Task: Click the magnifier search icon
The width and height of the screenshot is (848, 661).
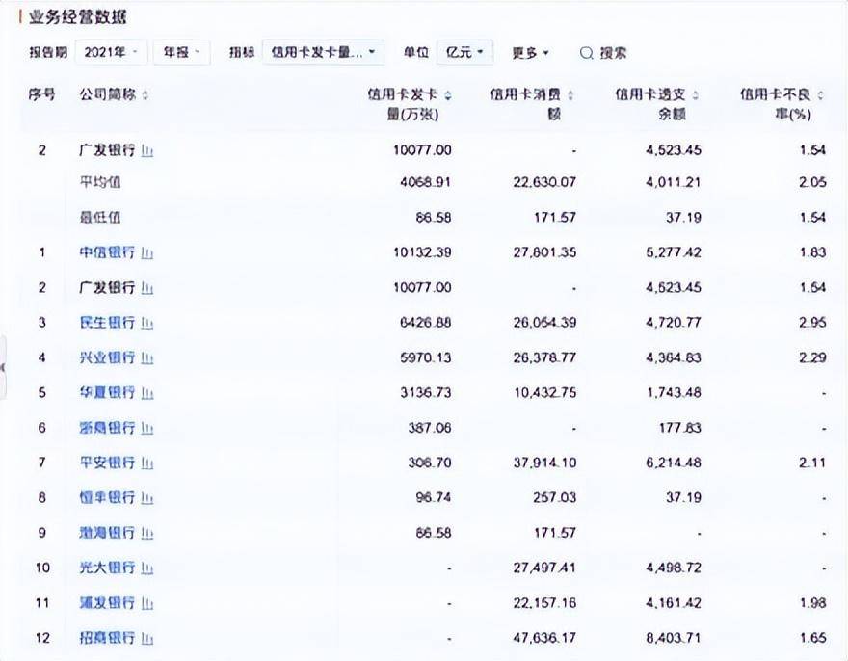Action: (586, 53)
